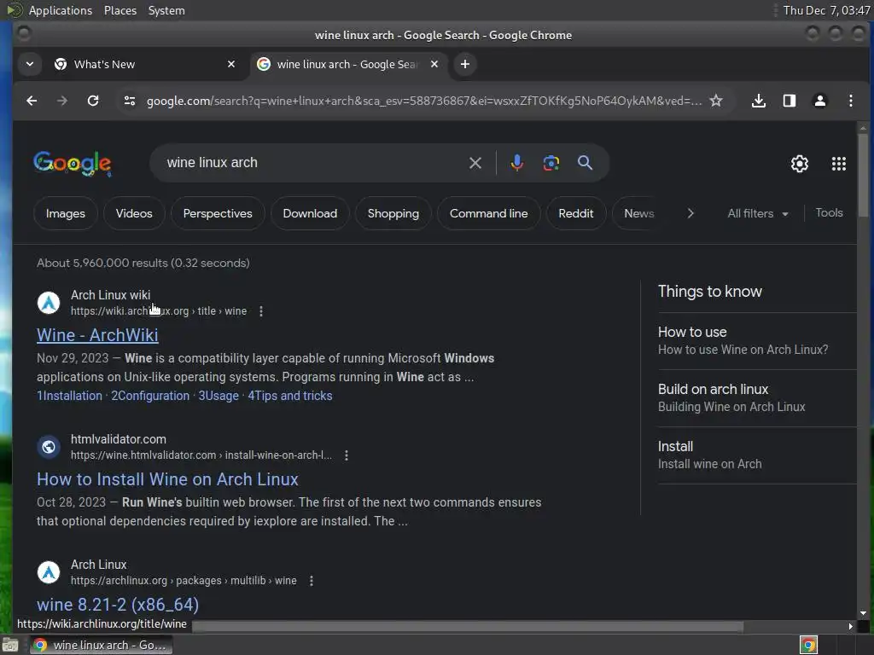The image size is (874, 655).
Task: Open the Applications menu
Action: pyautogui.click(x=61, y=10)
